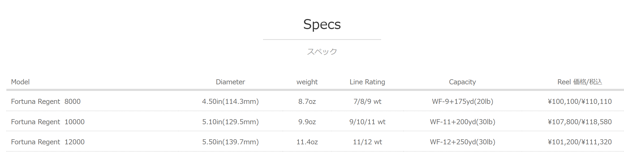Select the Fortuna Regent 12000 model name
Screen dimensions: 624x157
[x=48, y=142]
